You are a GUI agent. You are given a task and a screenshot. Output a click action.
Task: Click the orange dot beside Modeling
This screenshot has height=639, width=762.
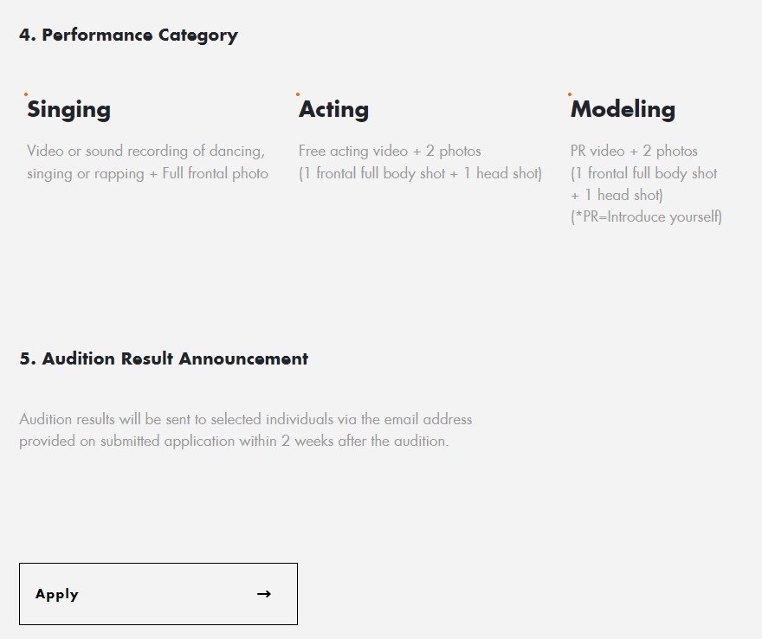coord(570,94)
